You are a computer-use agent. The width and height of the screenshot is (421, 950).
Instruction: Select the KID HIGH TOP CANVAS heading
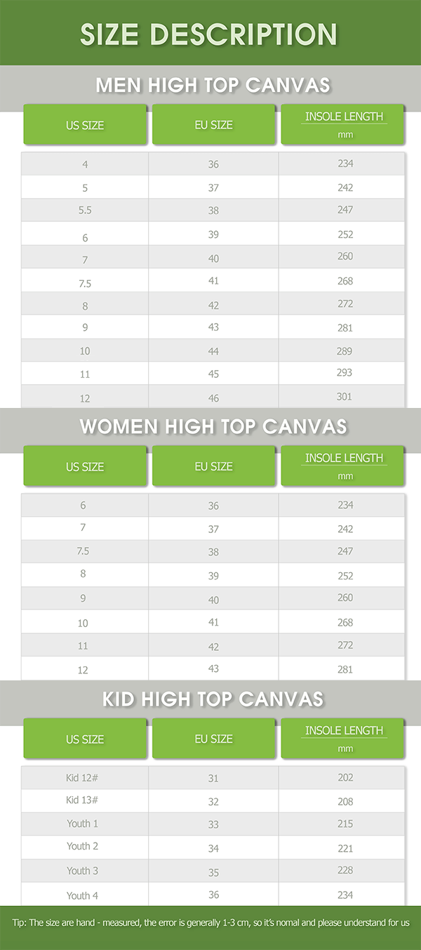(213, 699)
